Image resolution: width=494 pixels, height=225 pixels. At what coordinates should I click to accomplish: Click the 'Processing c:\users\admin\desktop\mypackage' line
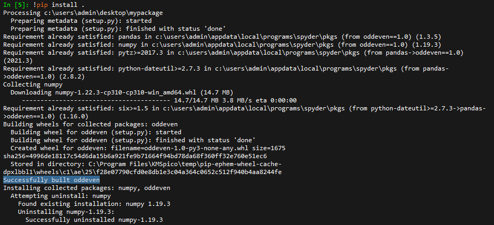(x=83, y=13)
